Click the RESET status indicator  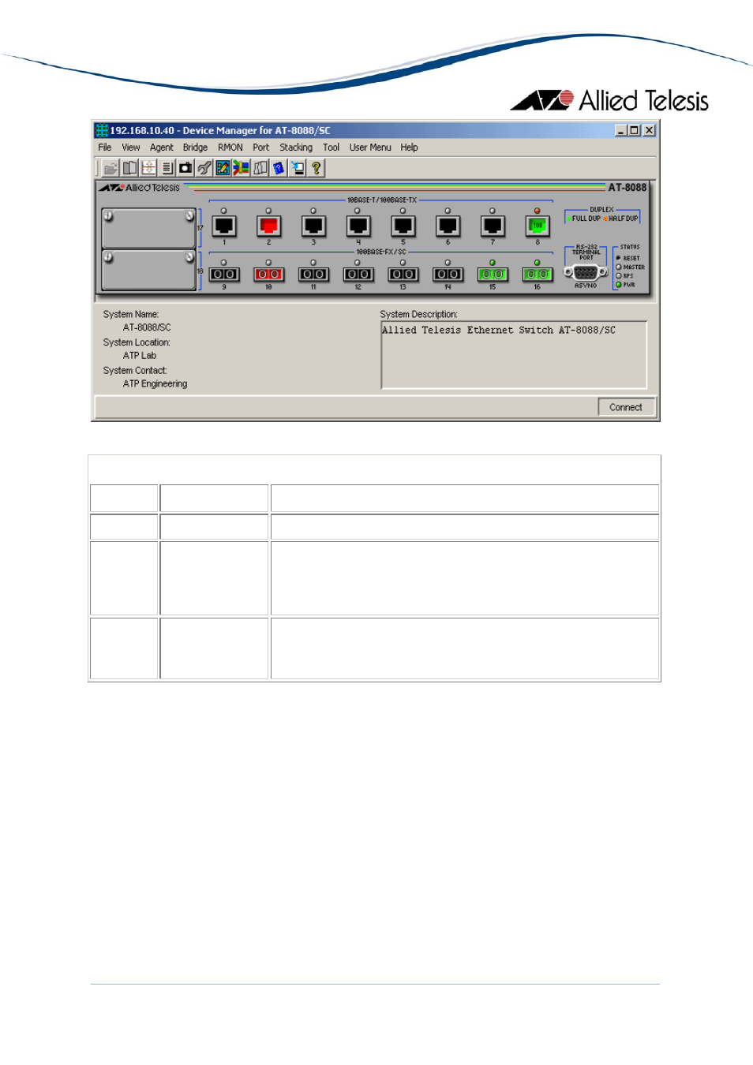click(x=619, y=258)
